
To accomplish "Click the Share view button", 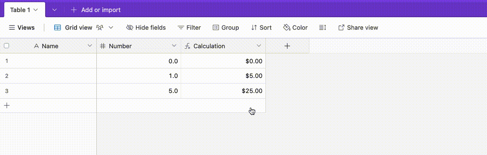I will (358, 28).
